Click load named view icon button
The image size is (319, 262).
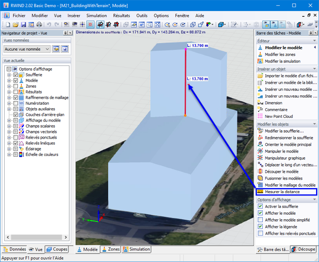[56, 49]
